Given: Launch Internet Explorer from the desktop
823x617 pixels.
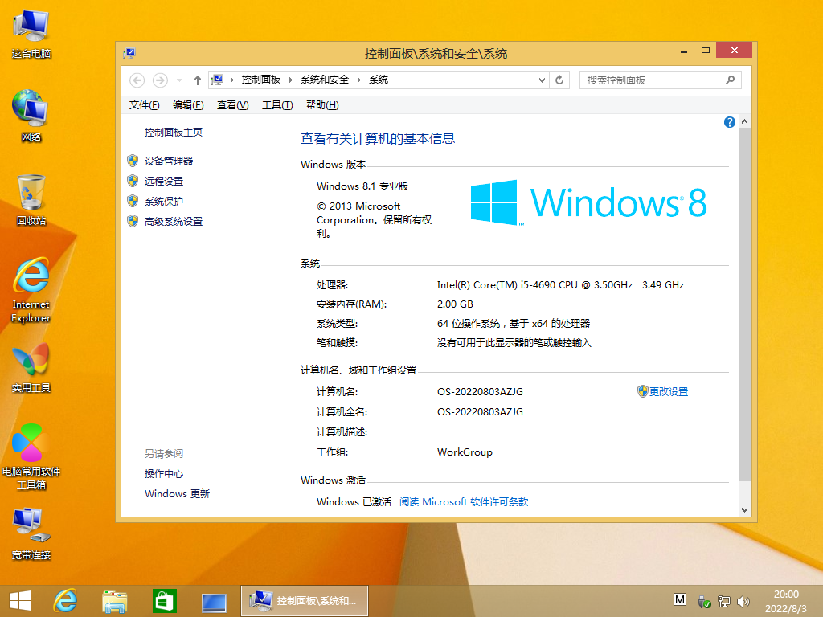Looking at the screenshot, I should [31, 290].
